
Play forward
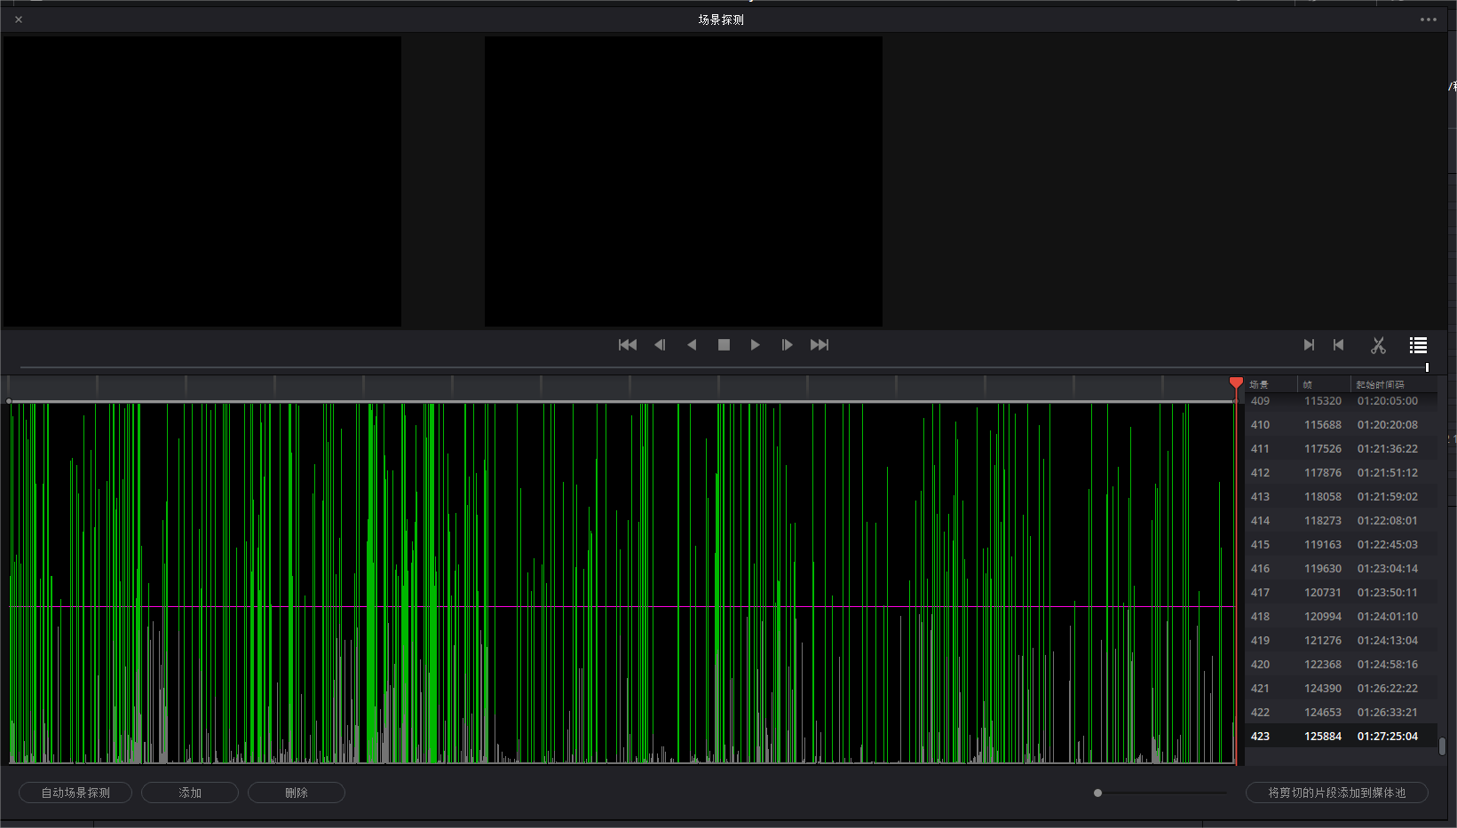click(x=756, y=345)
